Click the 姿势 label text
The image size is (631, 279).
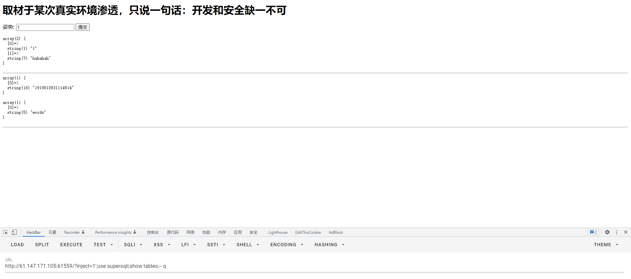pyautogui.click(x=9, y=27)
